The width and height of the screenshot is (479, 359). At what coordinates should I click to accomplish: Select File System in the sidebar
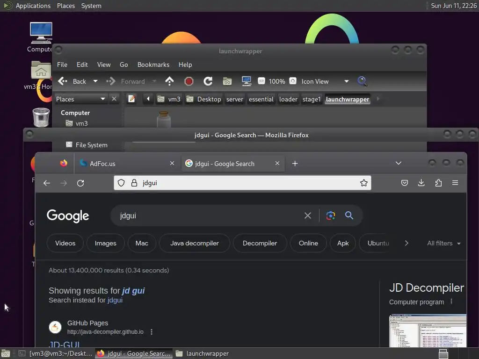(x=87, y=145)
